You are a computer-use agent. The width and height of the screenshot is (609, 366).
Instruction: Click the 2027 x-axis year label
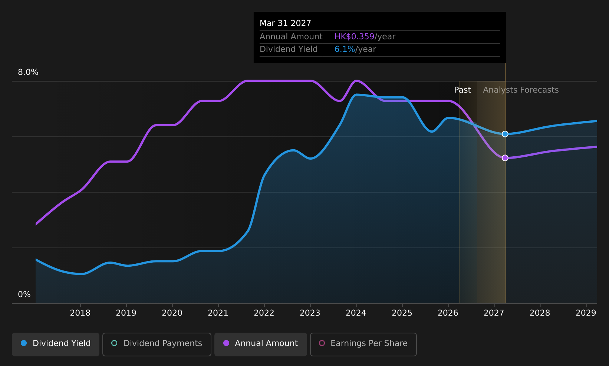[494, 313]
